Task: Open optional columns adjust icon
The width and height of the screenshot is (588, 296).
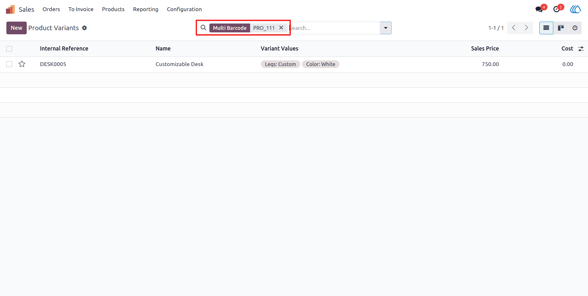Action: (581, 49)
